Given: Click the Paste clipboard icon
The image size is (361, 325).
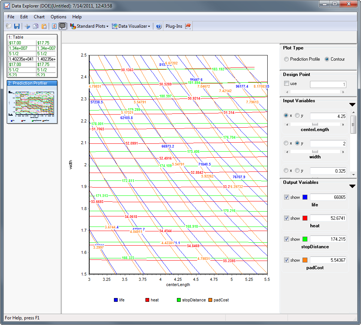Looking at the screenshot, I should pyautogui.click(x=44, y=26).
